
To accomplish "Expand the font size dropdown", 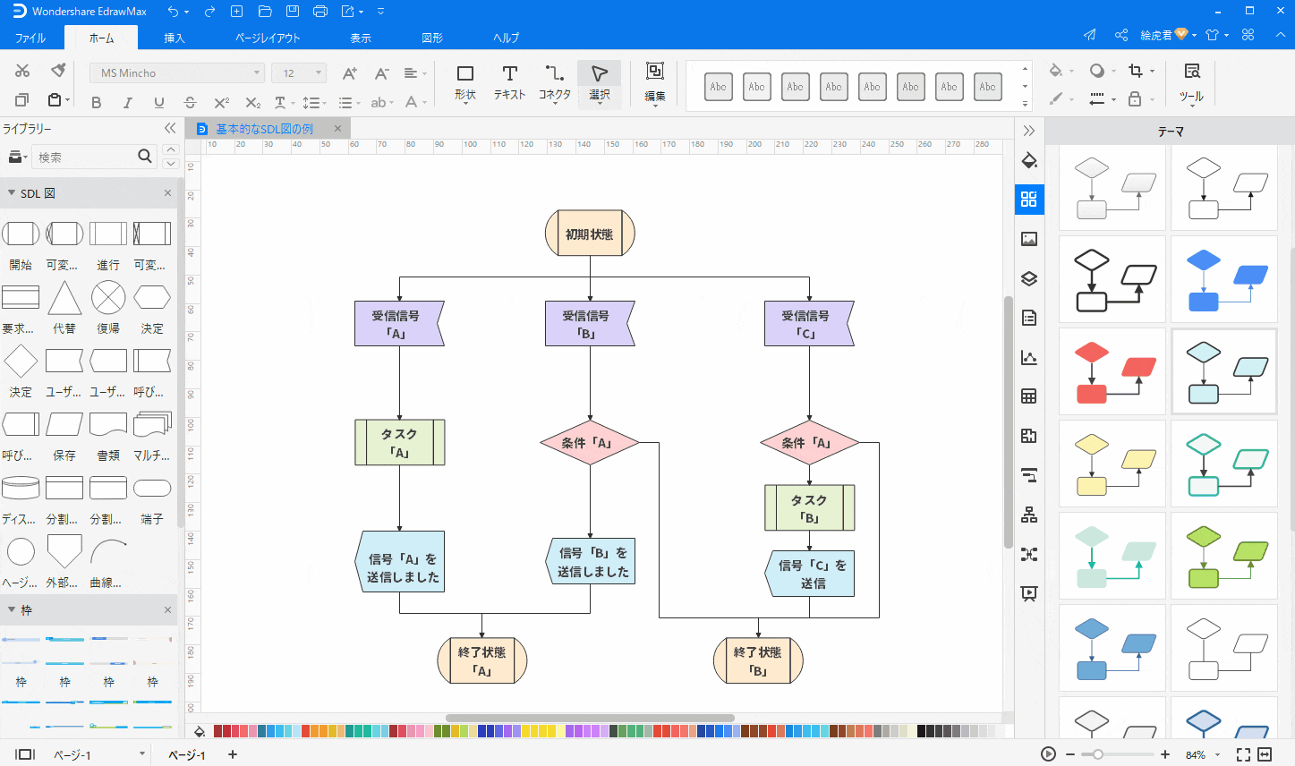I will coord(318,73).
